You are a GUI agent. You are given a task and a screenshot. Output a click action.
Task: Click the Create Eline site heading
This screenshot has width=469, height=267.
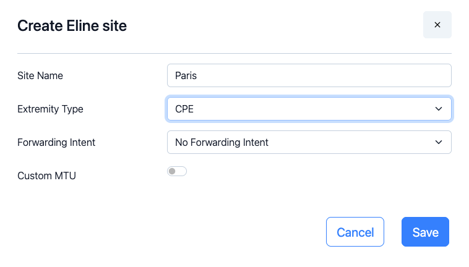[72, 25]
